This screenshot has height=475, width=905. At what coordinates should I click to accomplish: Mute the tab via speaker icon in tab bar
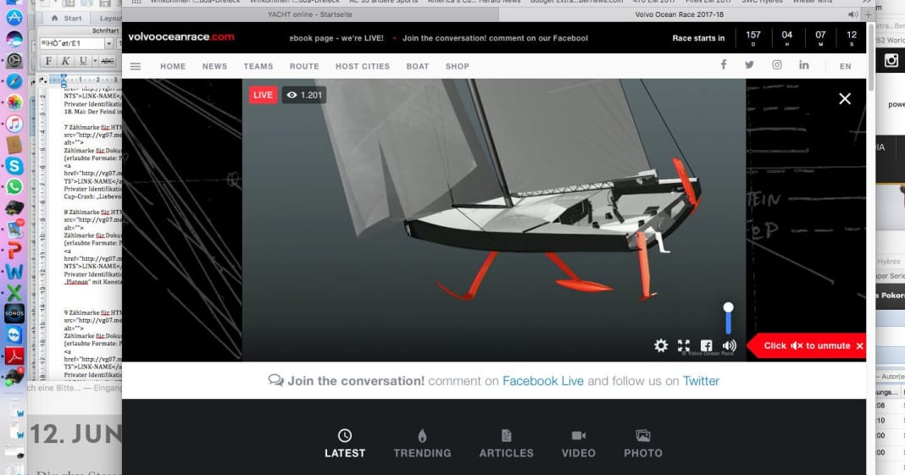click(852, 14)
